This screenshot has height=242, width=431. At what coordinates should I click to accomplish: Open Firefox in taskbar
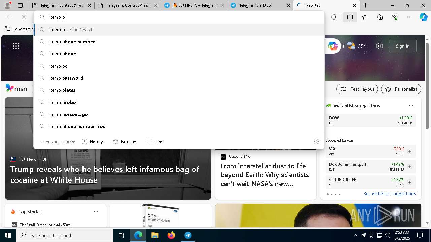(171, 235)
